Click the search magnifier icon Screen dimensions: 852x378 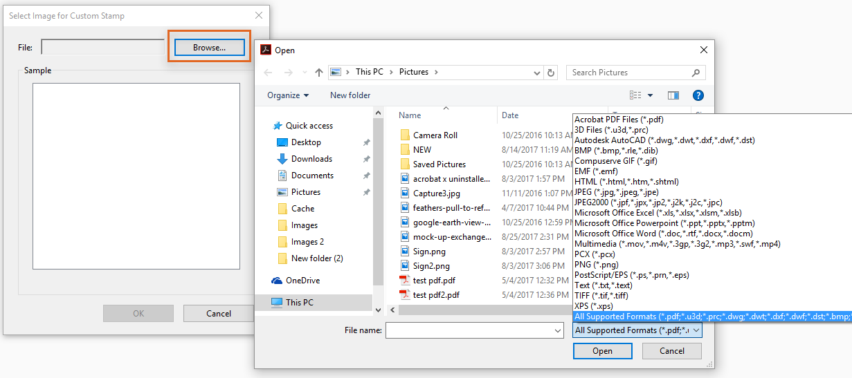click(696, 72)
